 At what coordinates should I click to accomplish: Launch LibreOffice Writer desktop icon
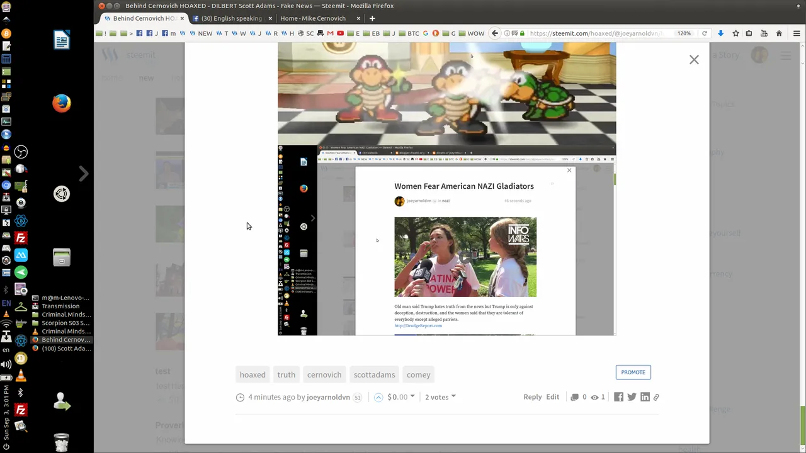(x=62, y=40)
